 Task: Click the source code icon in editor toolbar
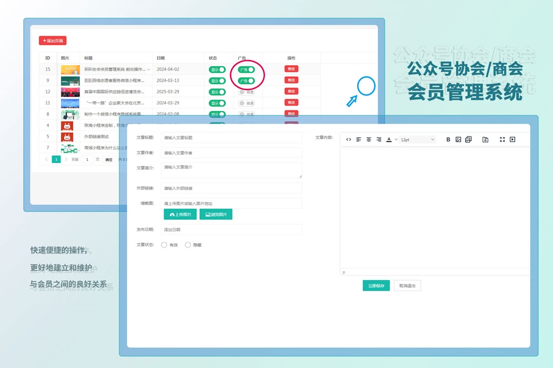pyautogui.click(x=348, y=140)
